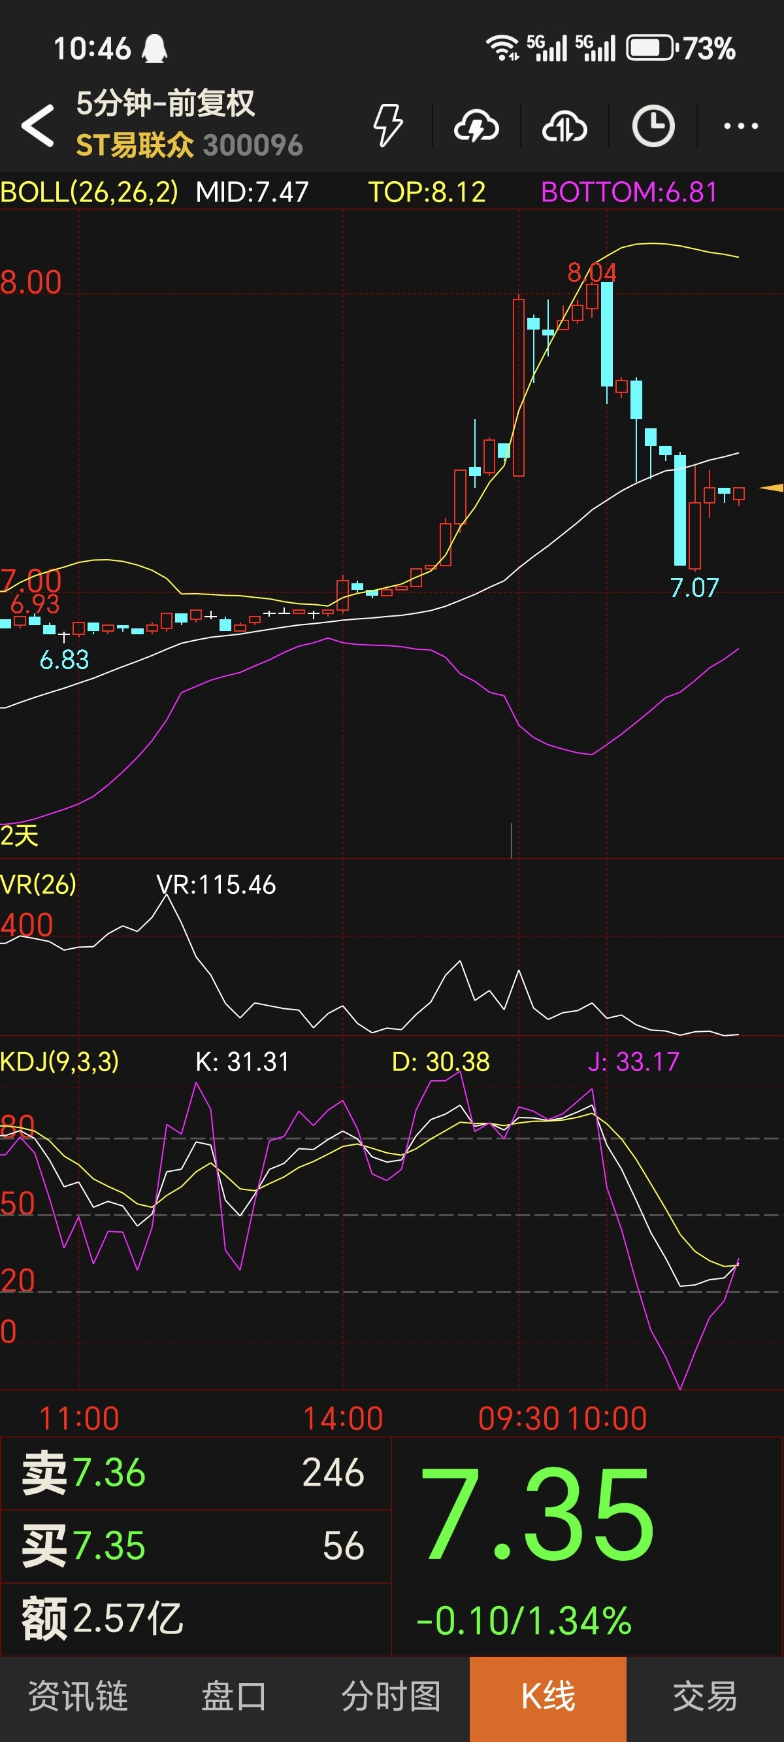
Task: Open the 5分钟-前复权 period selector
Action: coord(165,103)
